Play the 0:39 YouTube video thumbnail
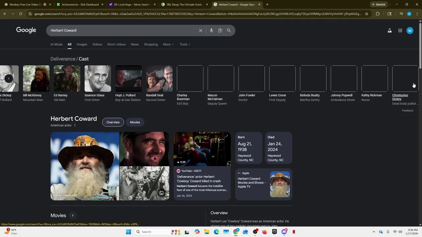This screenshot has height=237, width=422. [x=202, y=149]
